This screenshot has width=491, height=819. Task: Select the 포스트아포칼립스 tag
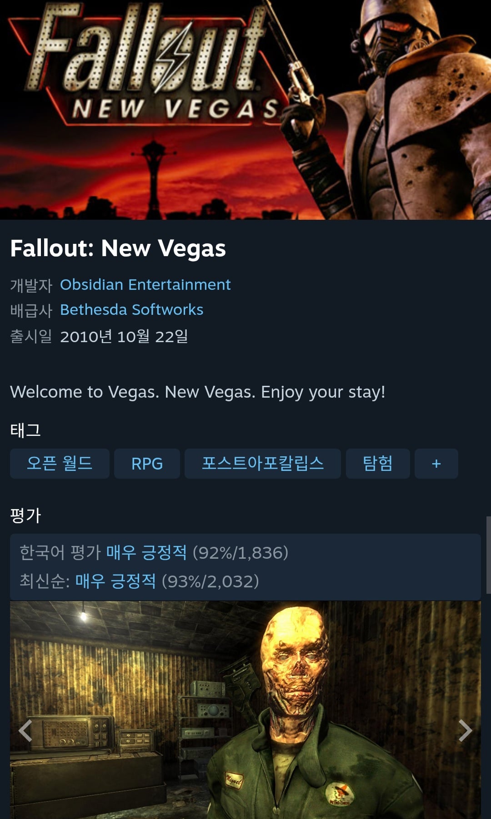tap(263, 464)
